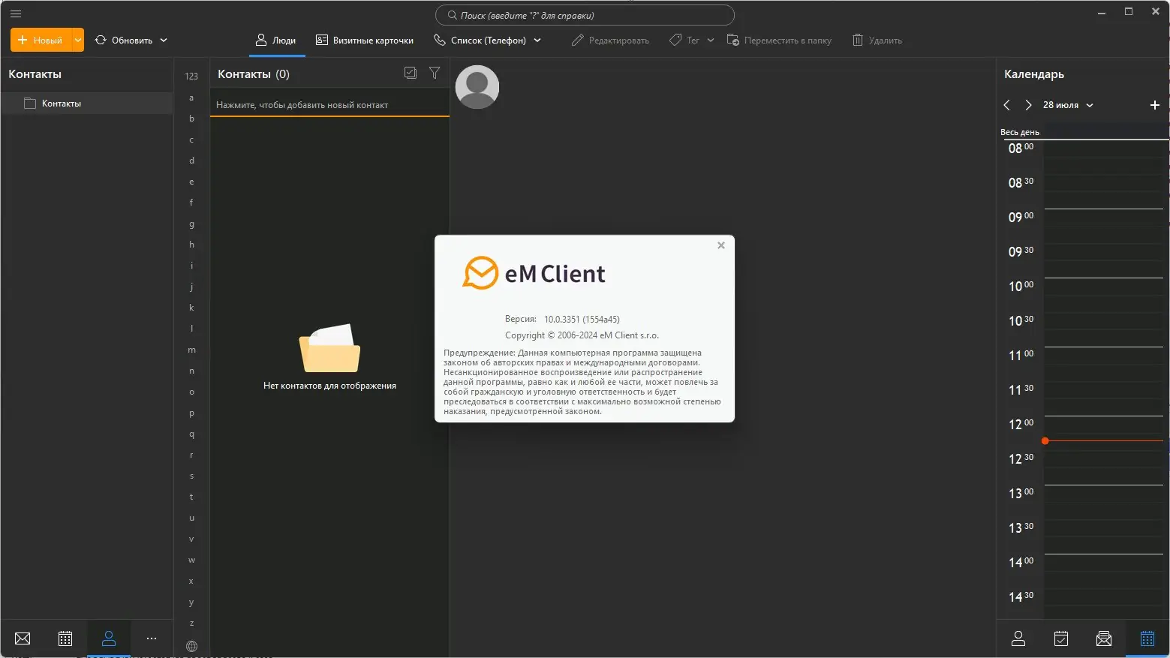Add a new calendar event with plus
Image resolution: width=1170 pixels, height=658 pixels.
(x=1155, y=105)
